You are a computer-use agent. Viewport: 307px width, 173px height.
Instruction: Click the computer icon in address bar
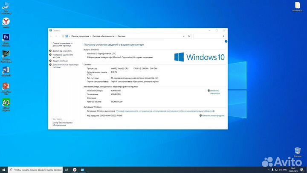tap(67, 36)
